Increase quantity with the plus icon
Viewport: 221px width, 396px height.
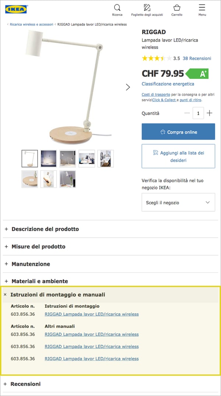point(209,113)
